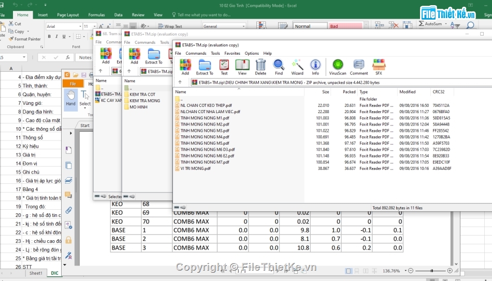The image size is (492, 281).
Task: Open Options menu in WinRAR
Action: point(252,53)
